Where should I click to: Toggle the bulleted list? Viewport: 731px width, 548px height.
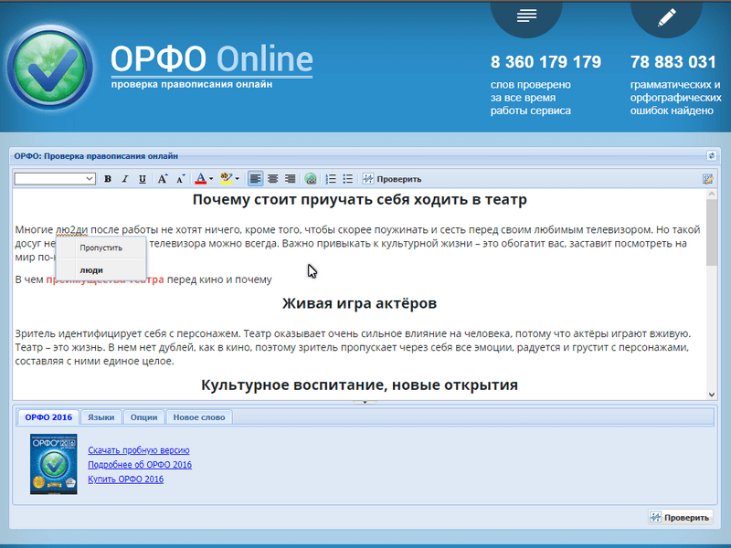click(348, 179)
